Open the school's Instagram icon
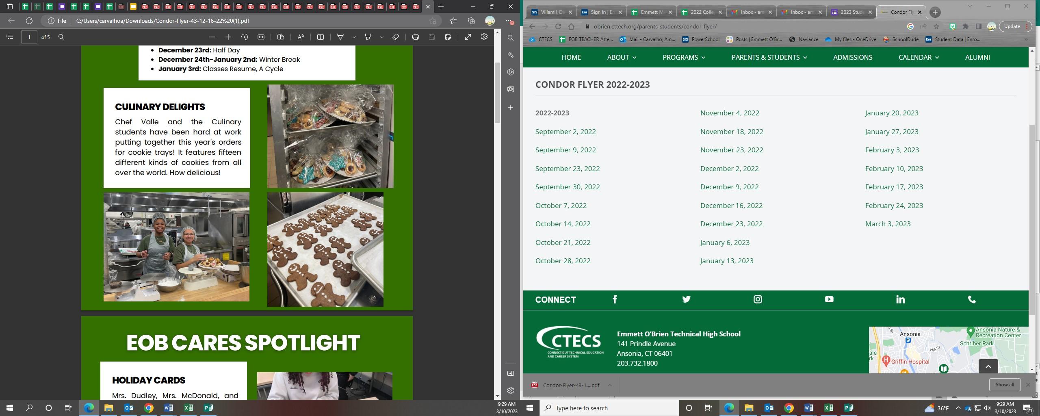 coord(758,299)
